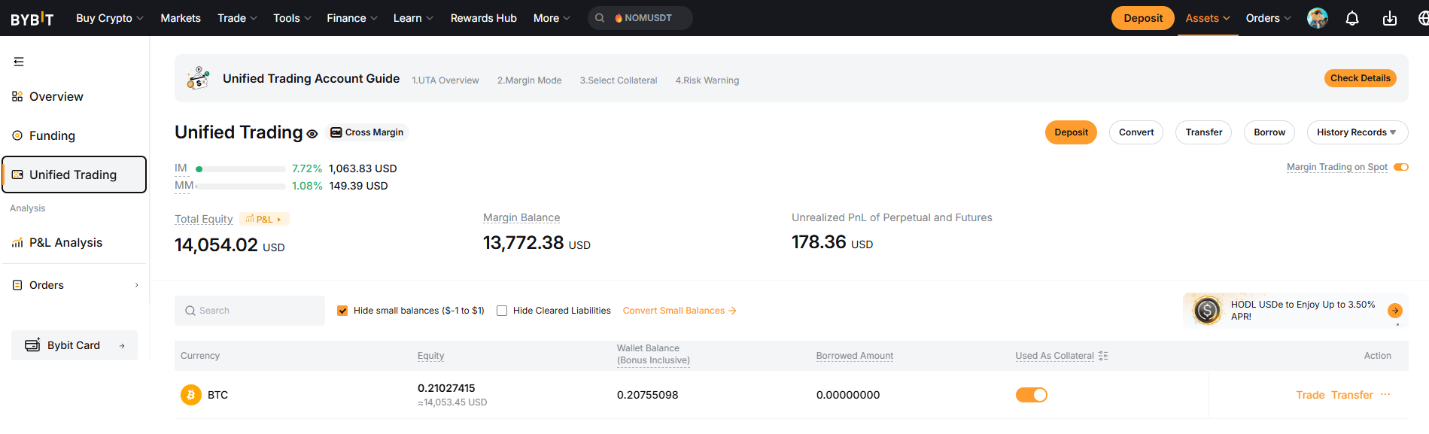1429x434 pixels.
Task: Expand Orders in the sidebar
Action: click(75, 285)
